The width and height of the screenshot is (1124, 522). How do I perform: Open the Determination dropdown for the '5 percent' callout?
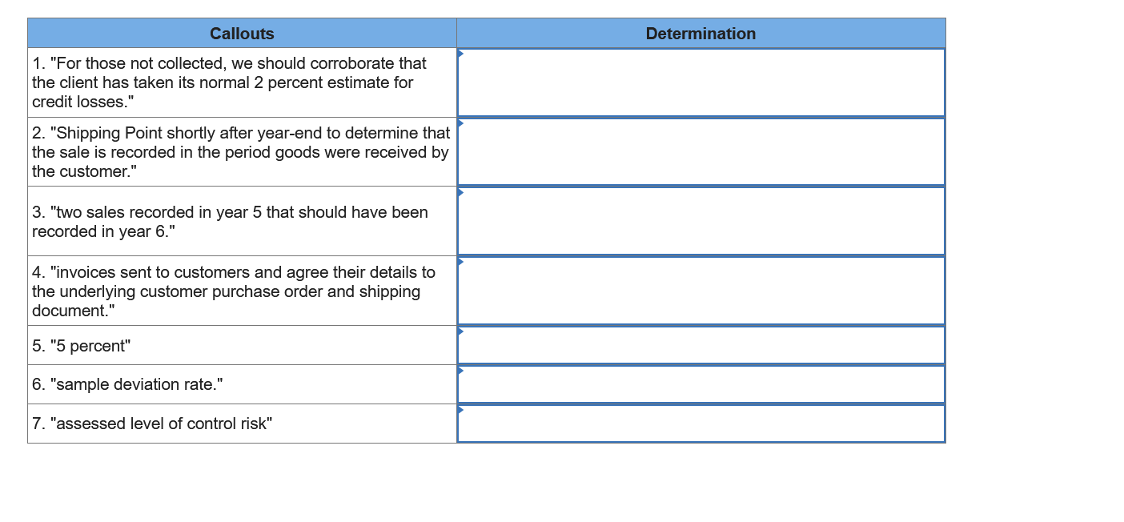[x=460, y=331]
